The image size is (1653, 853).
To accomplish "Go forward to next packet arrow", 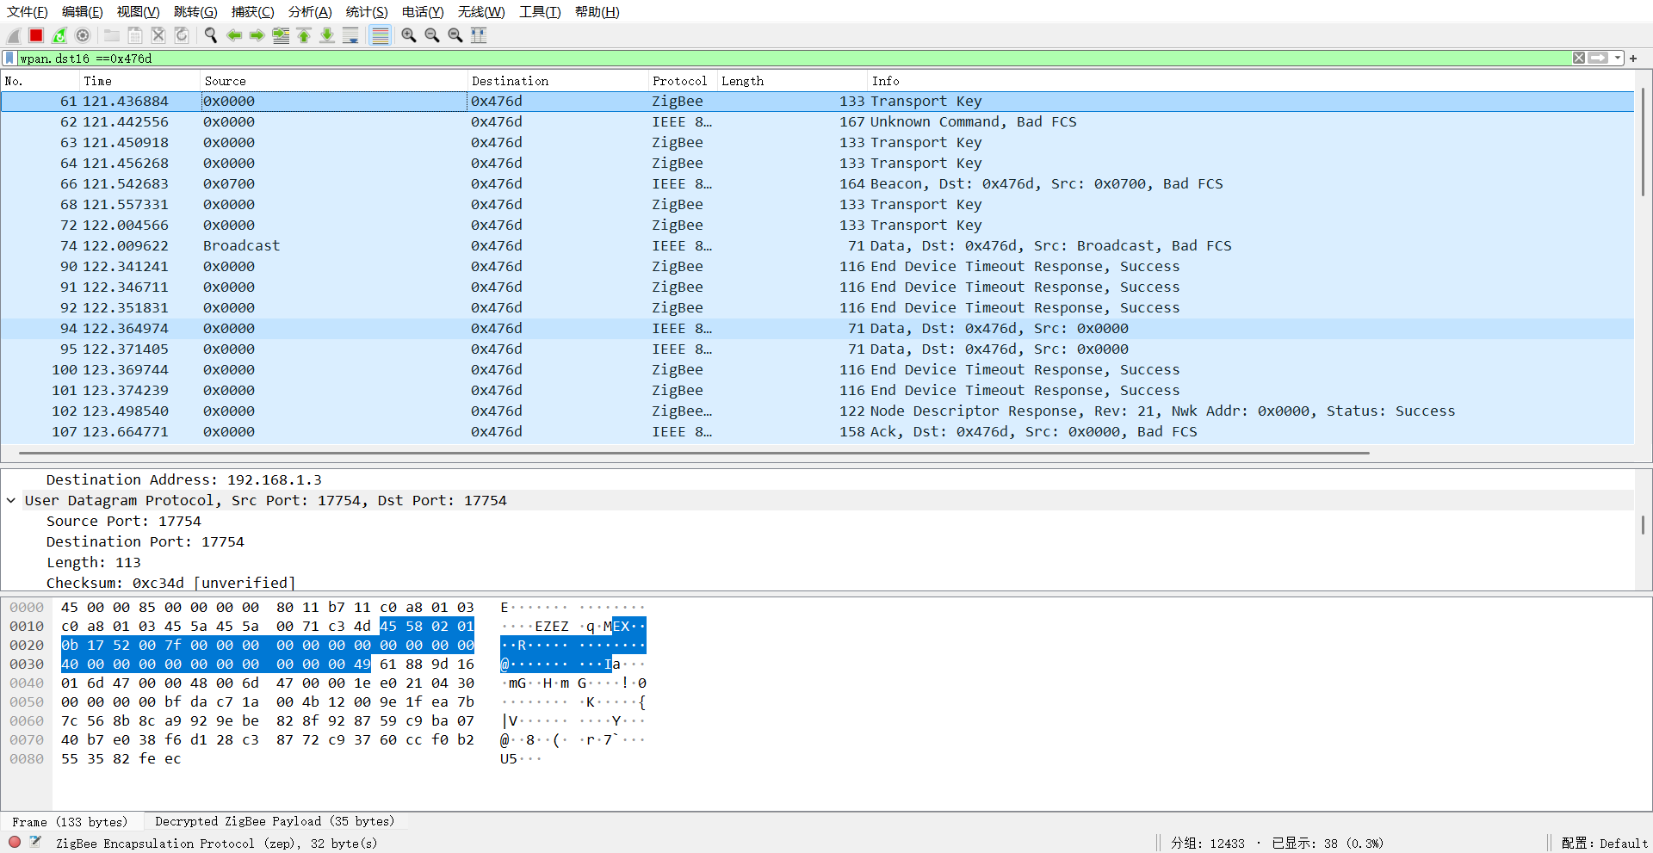I will point(257,35).
